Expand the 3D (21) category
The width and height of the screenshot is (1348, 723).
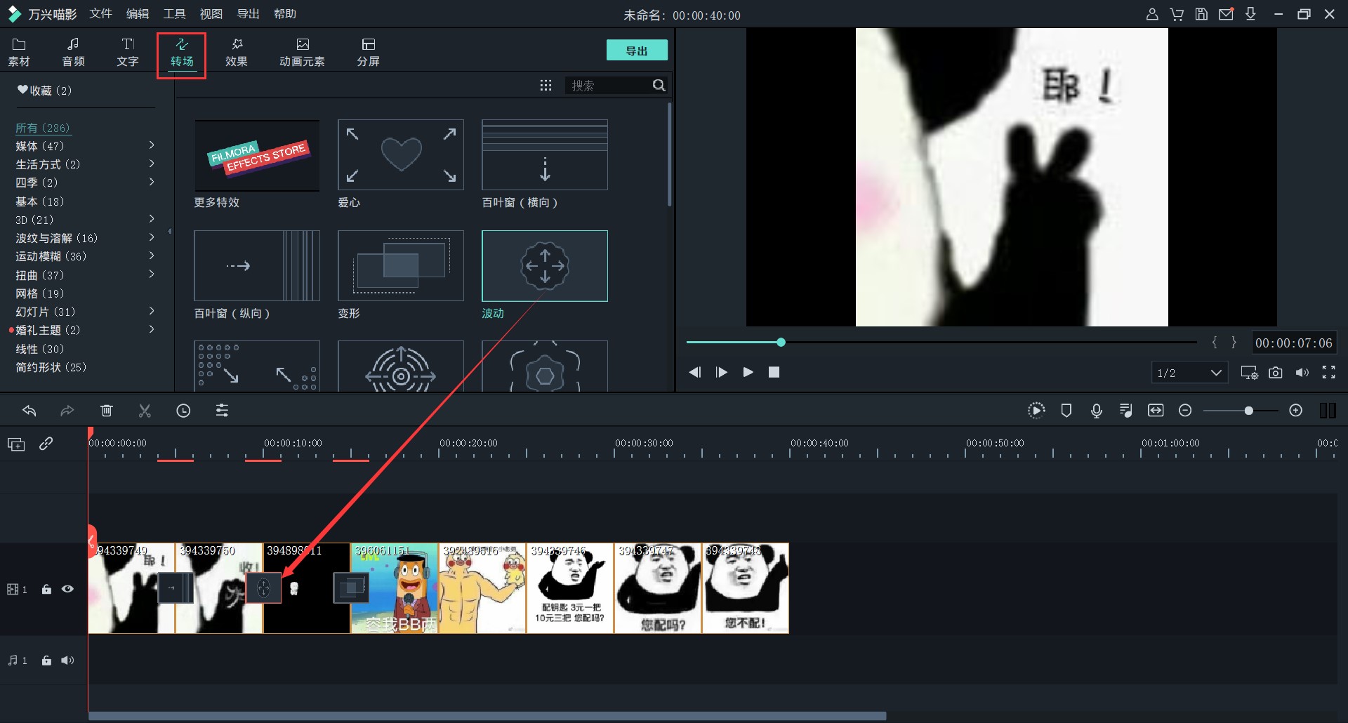point(152,219)
